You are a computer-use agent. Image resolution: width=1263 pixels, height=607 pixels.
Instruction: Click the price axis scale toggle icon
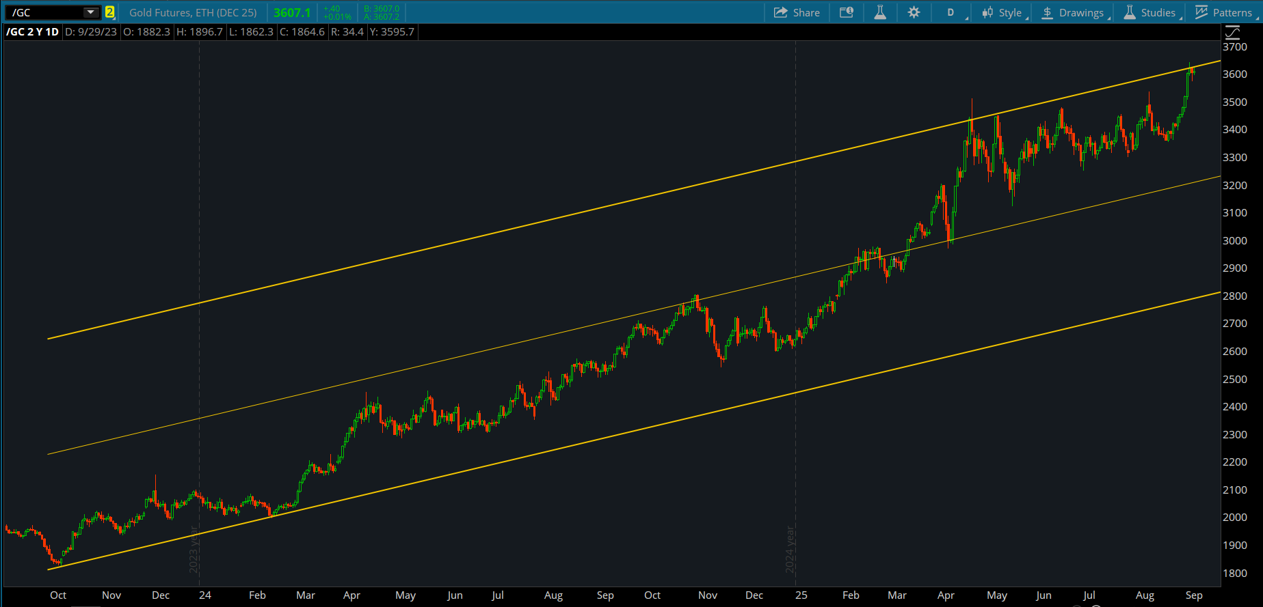1232,32
